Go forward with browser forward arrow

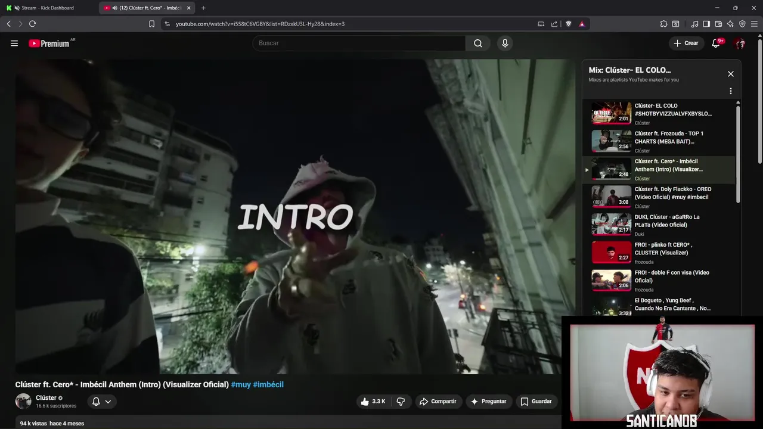(20, 24)
